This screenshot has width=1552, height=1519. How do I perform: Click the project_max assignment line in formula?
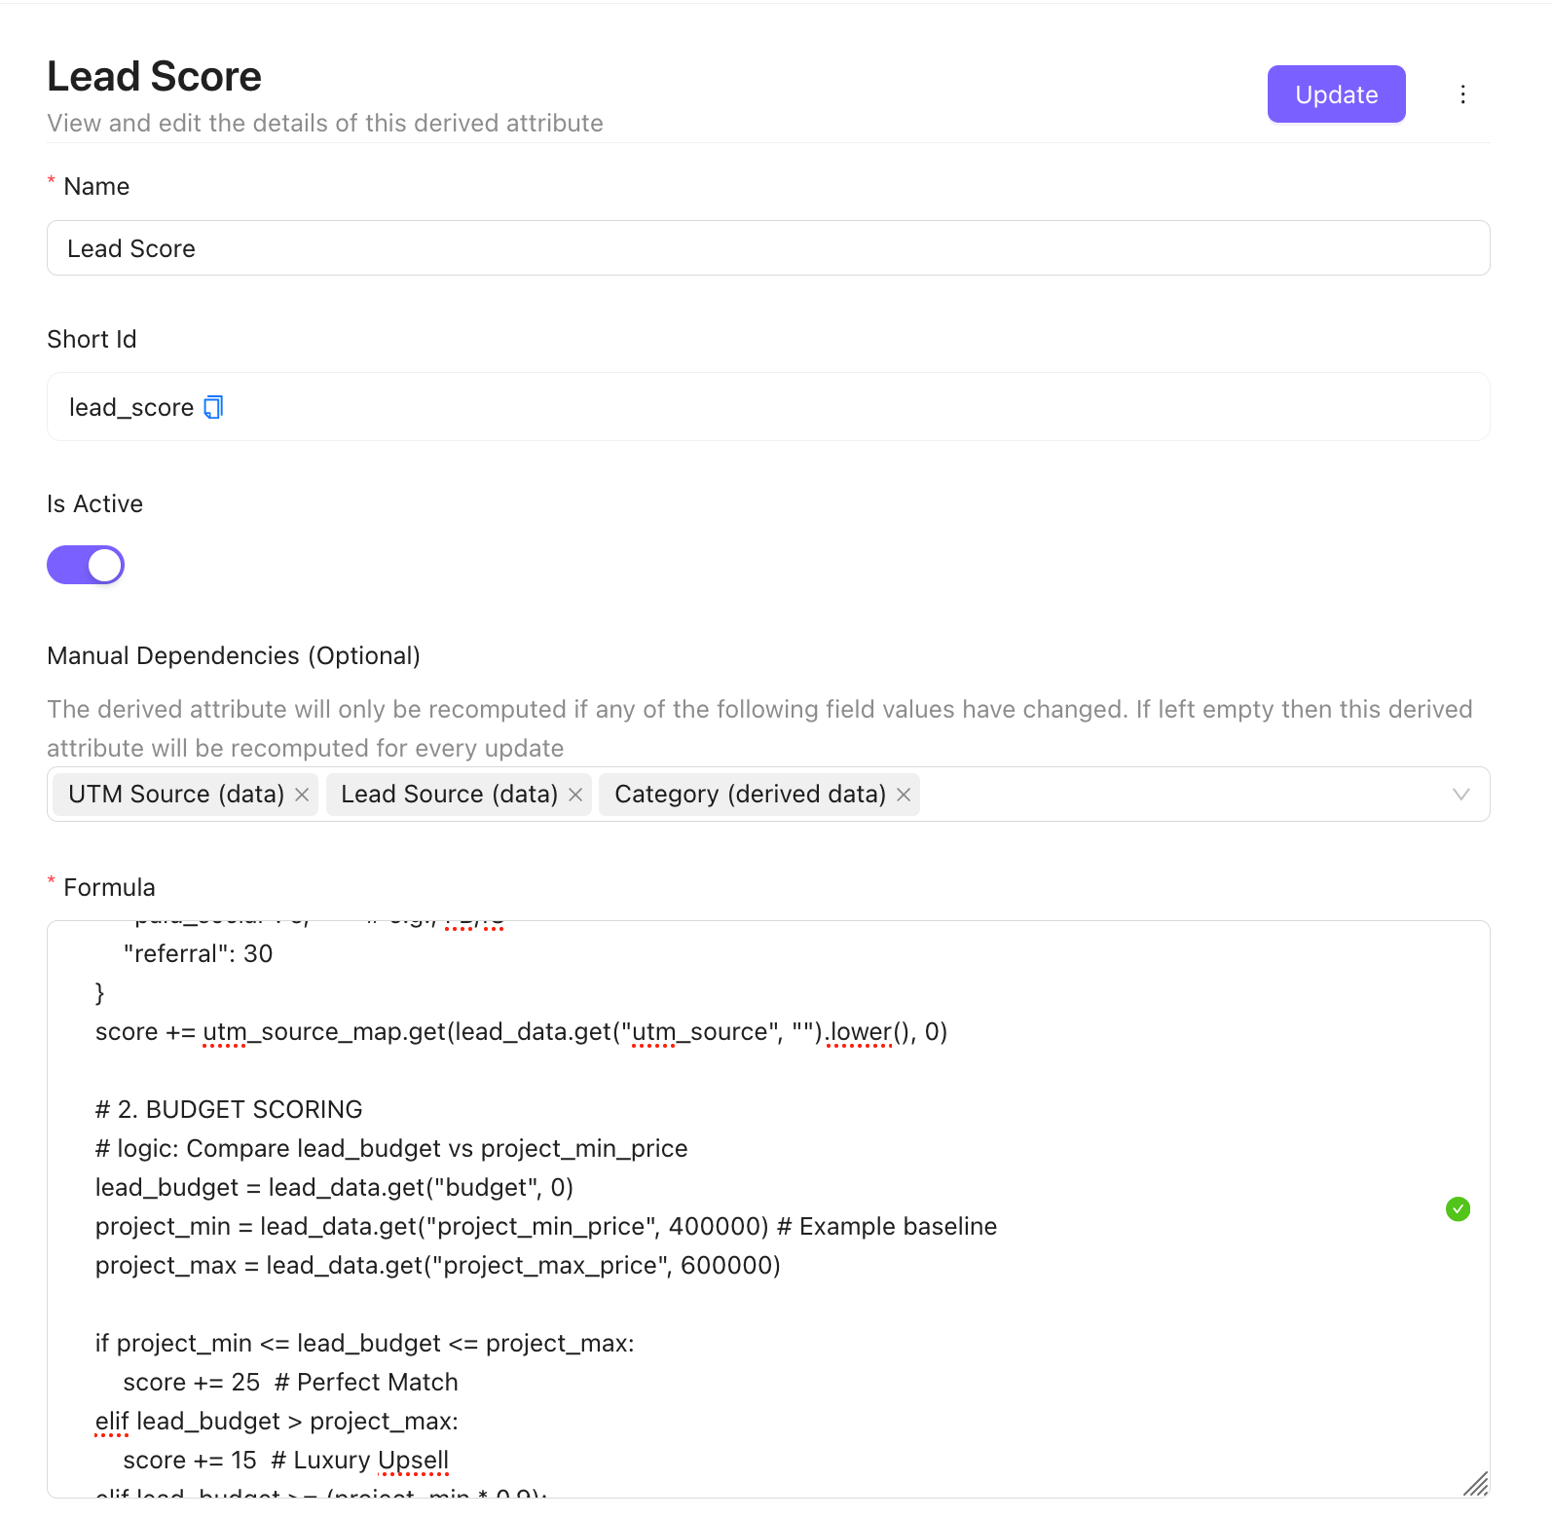(437, 1265)
